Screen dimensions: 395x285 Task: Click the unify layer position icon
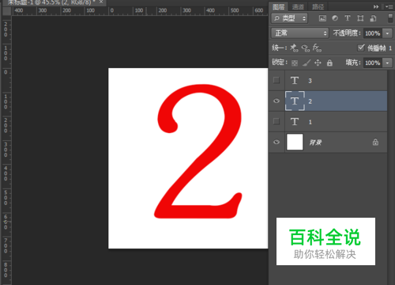[x=294, y=47]
